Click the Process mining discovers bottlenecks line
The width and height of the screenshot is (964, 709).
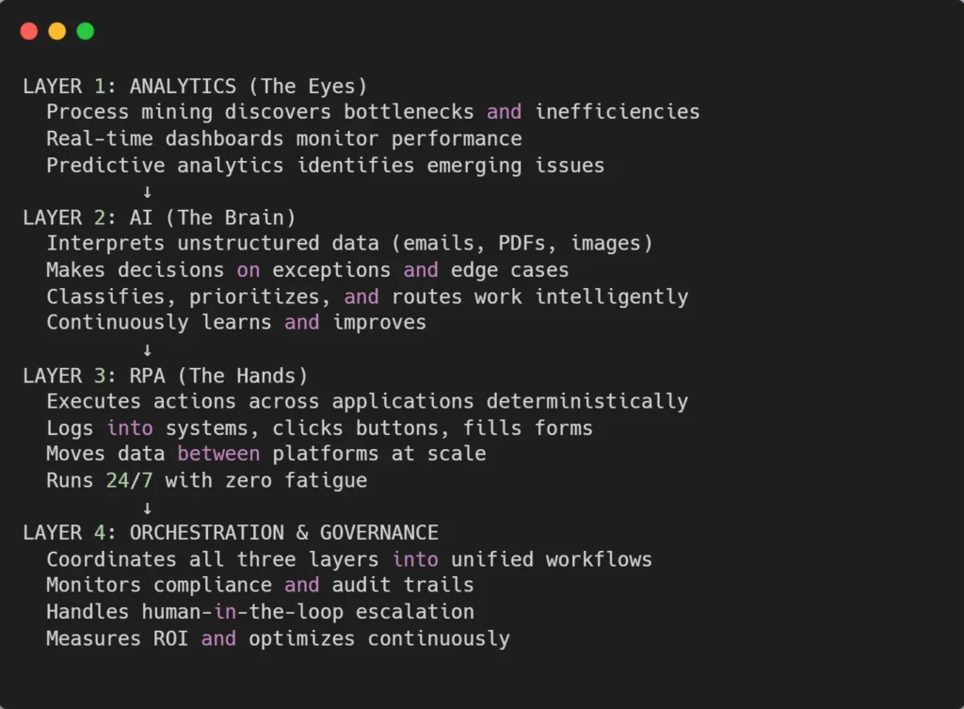click(x=373, y=112)
